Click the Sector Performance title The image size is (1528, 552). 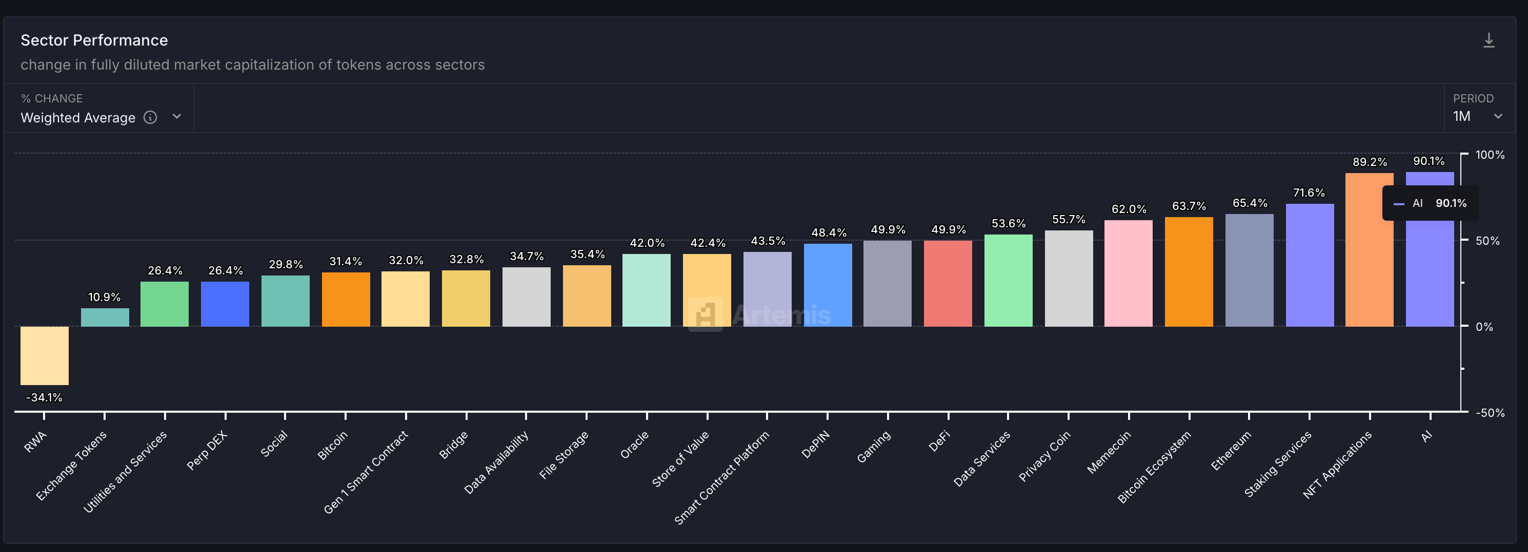pyautogui.click(x=94, y=40)
